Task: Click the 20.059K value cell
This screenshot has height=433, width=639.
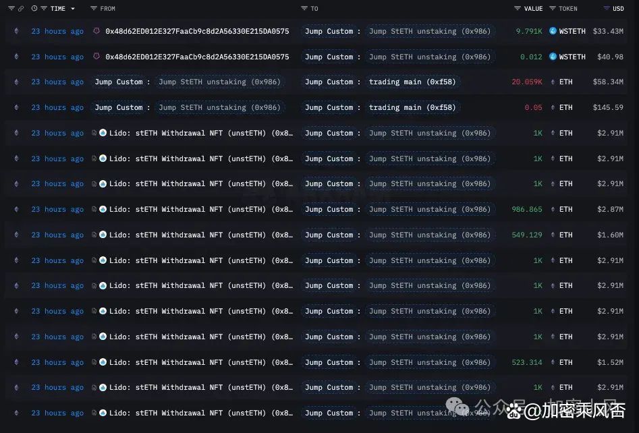Action: coord(526,82)
